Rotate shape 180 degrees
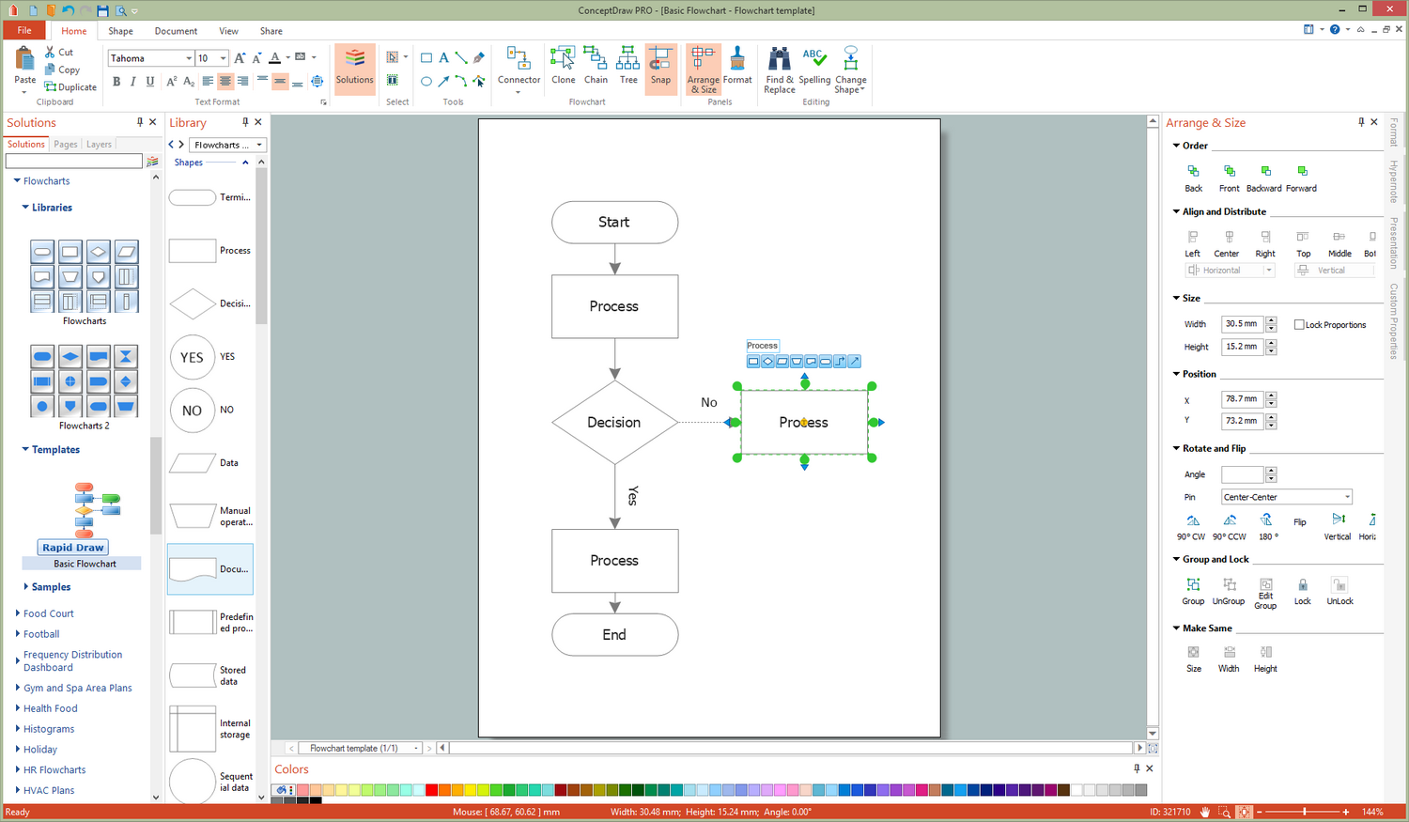The image size is (1409, 822). [1267, 527]
